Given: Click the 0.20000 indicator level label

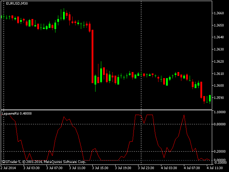Looking at the screenshot, I should [x=220, y=152].
